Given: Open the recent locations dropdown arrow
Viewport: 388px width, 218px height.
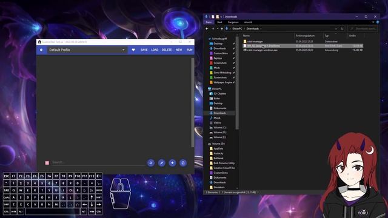Looking at the screenshot, I should tap(218, 28).
